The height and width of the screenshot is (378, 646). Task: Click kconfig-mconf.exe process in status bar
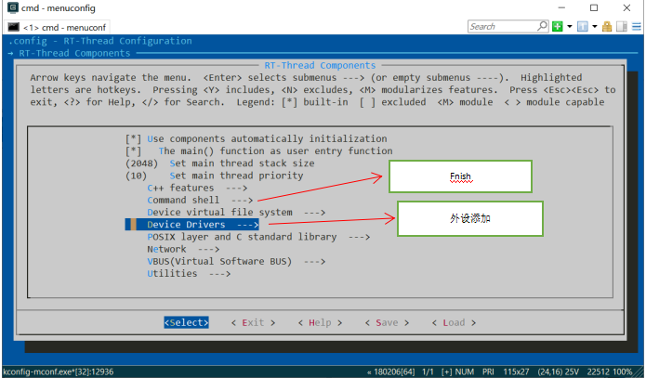[x=58, y=371]
